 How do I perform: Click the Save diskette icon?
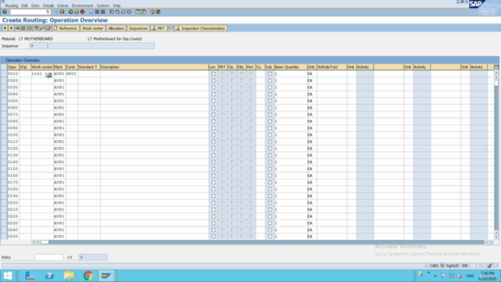62,12
